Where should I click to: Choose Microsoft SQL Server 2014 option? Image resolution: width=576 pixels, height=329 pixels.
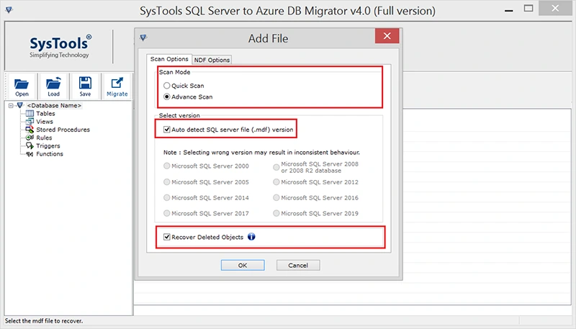pos(167,197)
